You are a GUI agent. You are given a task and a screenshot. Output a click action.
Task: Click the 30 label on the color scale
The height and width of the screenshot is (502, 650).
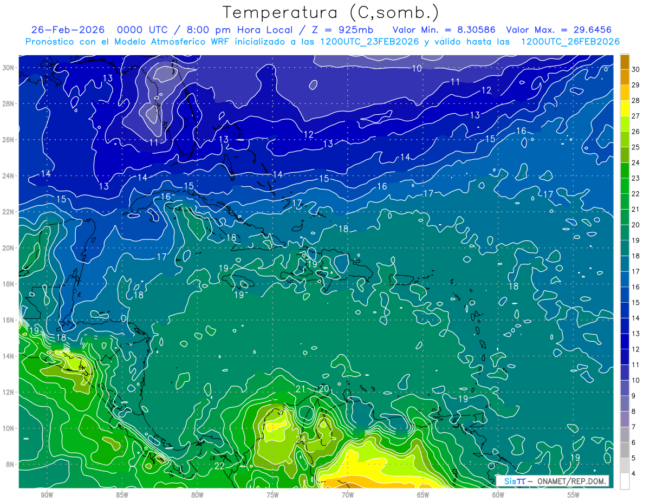[636, 69]
